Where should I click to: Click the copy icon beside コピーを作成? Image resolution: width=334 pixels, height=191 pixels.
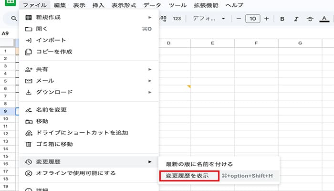28,52
